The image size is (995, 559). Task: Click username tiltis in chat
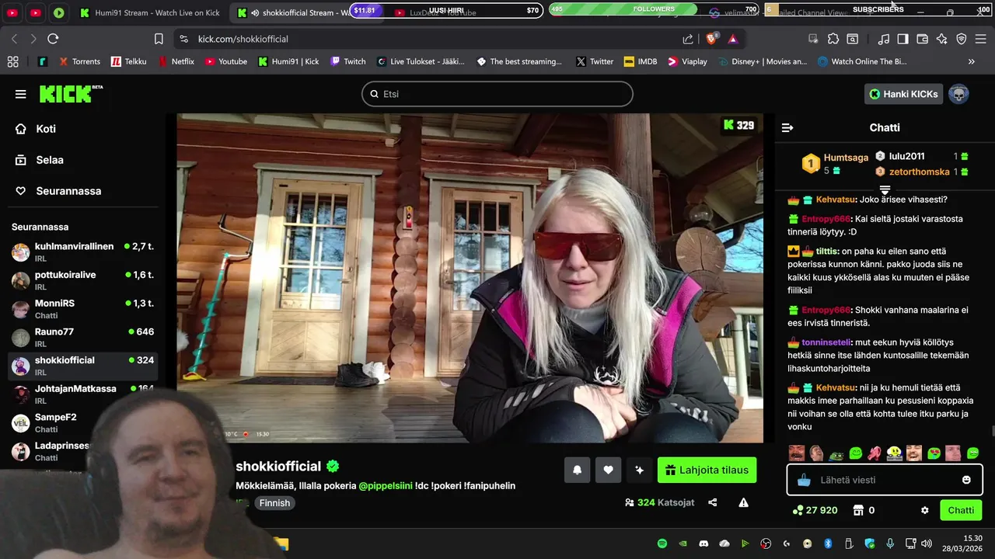tap(826, 252)
